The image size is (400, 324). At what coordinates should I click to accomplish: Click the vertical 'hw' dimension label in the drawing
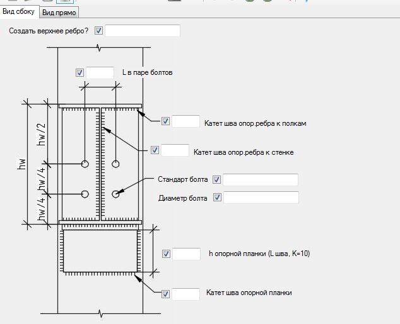point(21,164)
